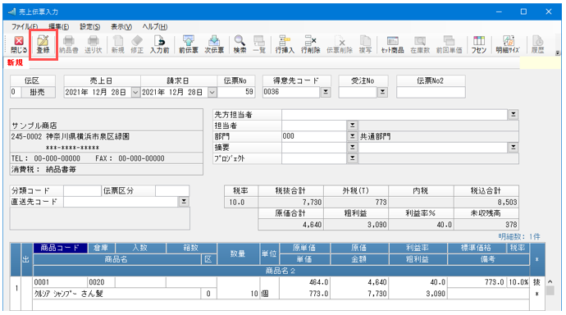Screen dimensions: 566x315
Task: Click the 数量 column header
Action: [238, 253]
